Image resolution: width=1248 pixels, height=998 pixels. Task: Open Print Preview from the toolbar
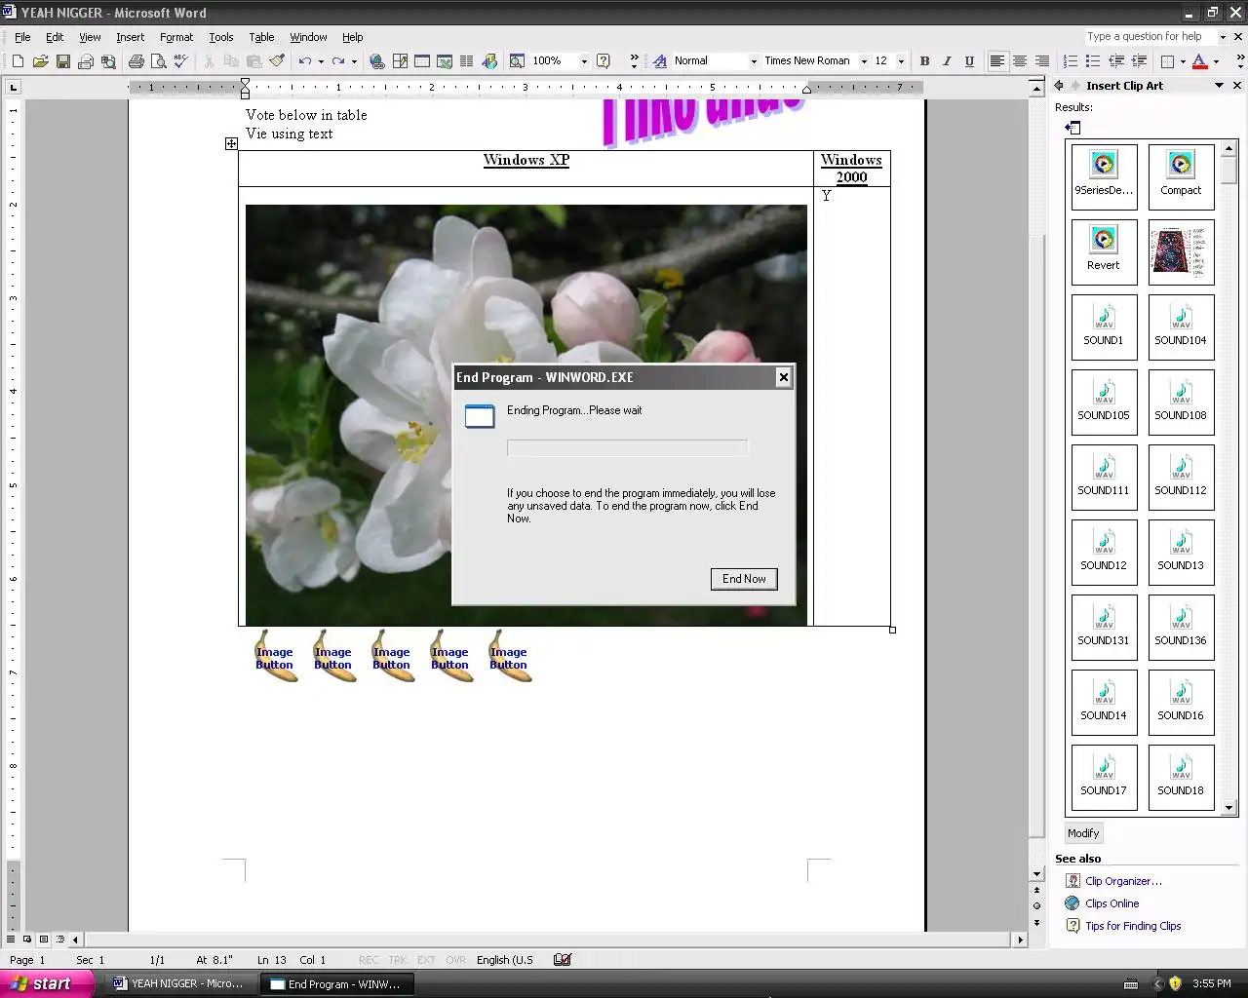(x=159, y=61)
